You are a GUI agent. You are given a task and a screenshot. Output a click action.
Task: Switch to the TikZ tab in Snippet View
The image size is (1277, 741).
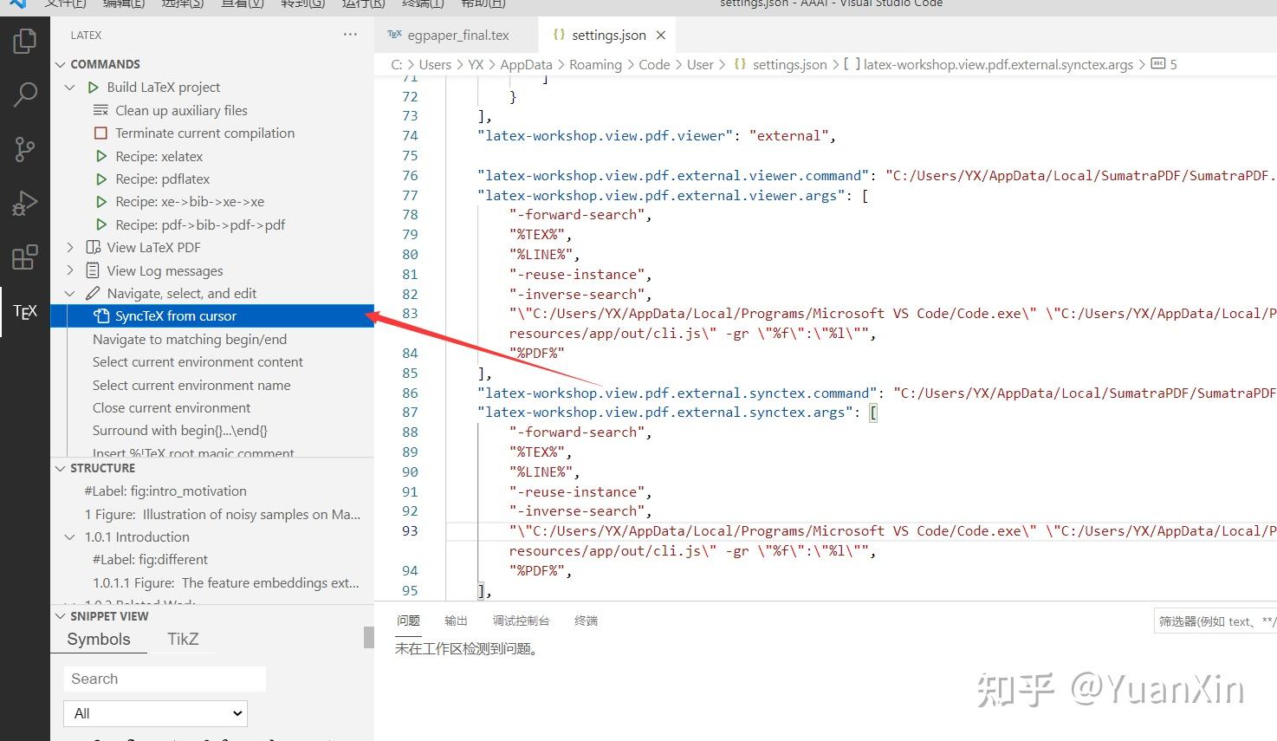(x=182, y=639)
